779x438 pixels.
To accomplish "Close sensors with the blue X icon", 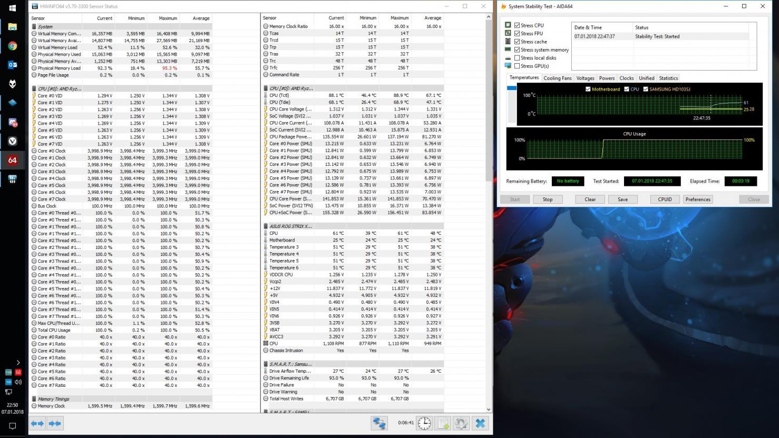I will click(x=480, y=423).
